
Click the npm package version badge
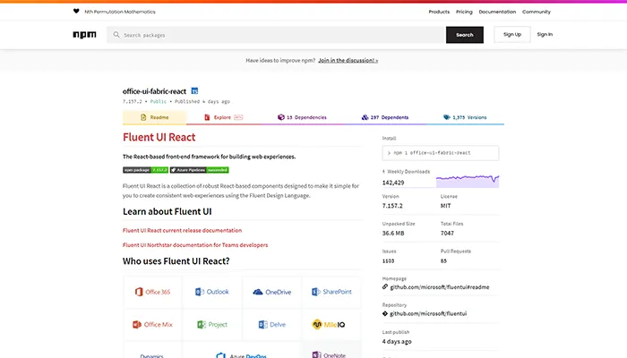tap(145, 170)
